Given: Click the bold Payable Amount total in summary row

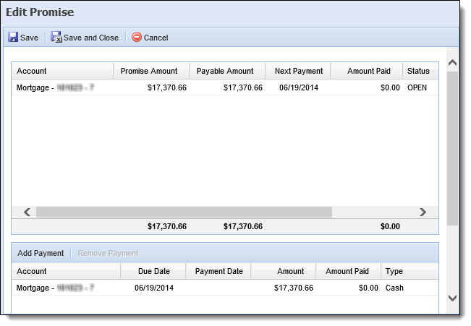Looking at the screenshot, I should (242, 226).
